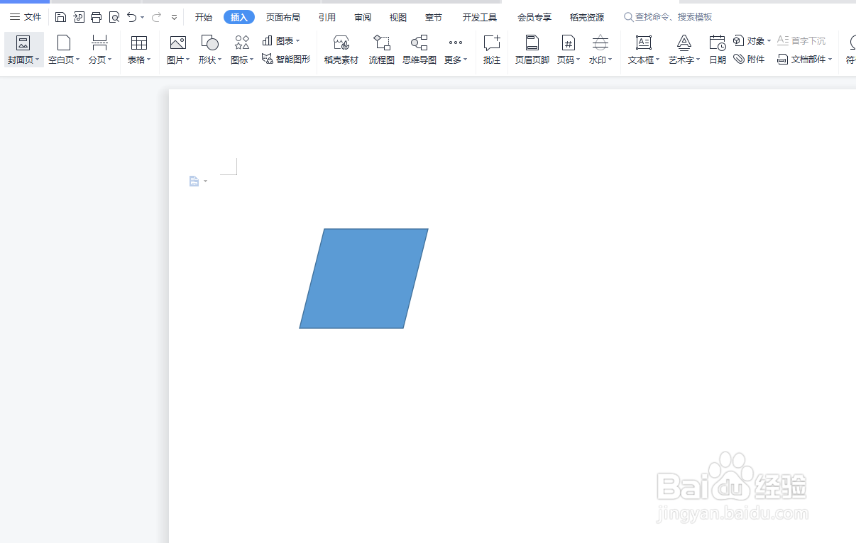The image size is (856, 543).
Task: Insert a 图表 chart
Action: [x=281, y=41]
